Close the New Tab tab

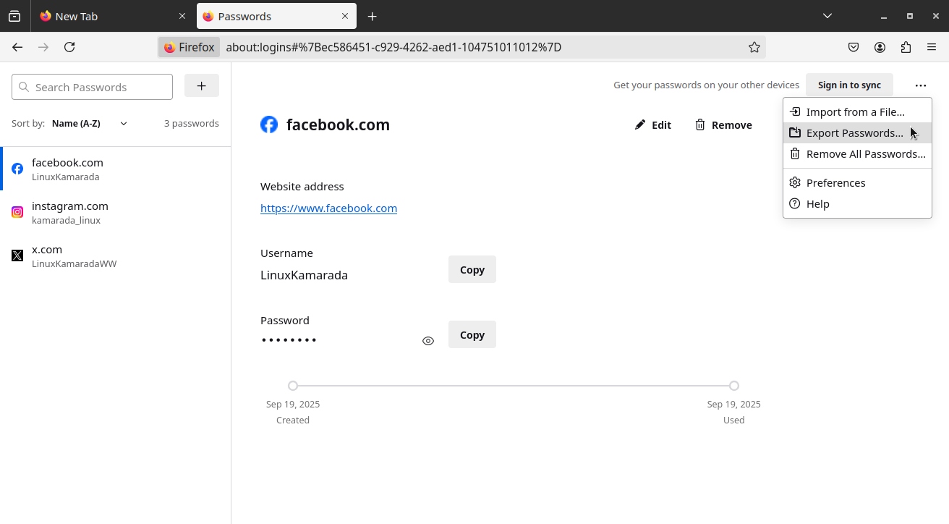click(182, 16)
